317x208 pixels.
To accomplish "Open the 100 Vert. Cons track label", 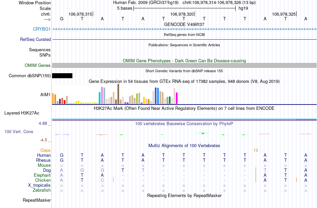I will coord(19,131).
